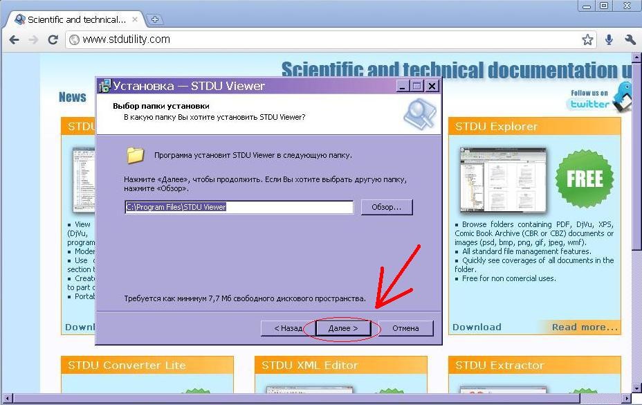Minimize the browser window

click(x=587, y=6)
